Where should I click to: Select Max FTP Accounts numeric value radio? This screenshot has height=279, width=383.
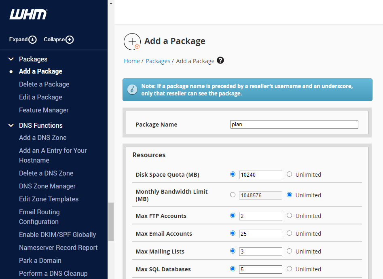(233, 215)
